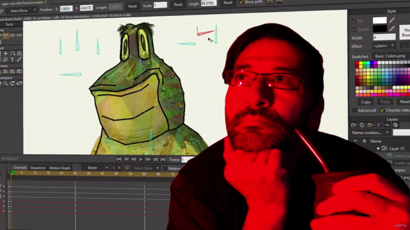The image size is (410, 230).
Task: Toggle the Fill checkbox
Action: pos(354,21)
